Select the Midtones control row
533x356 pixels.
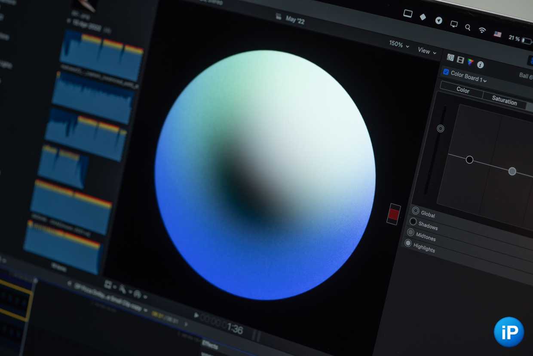pyautogui.click(x=425, y=236)
